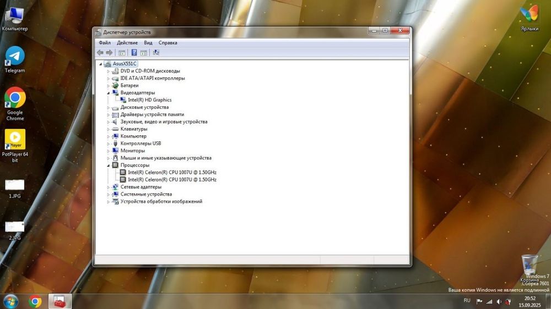551x309 pixels.
Task: Select Устройства обработки изображений row
Action: pos(161,201)
